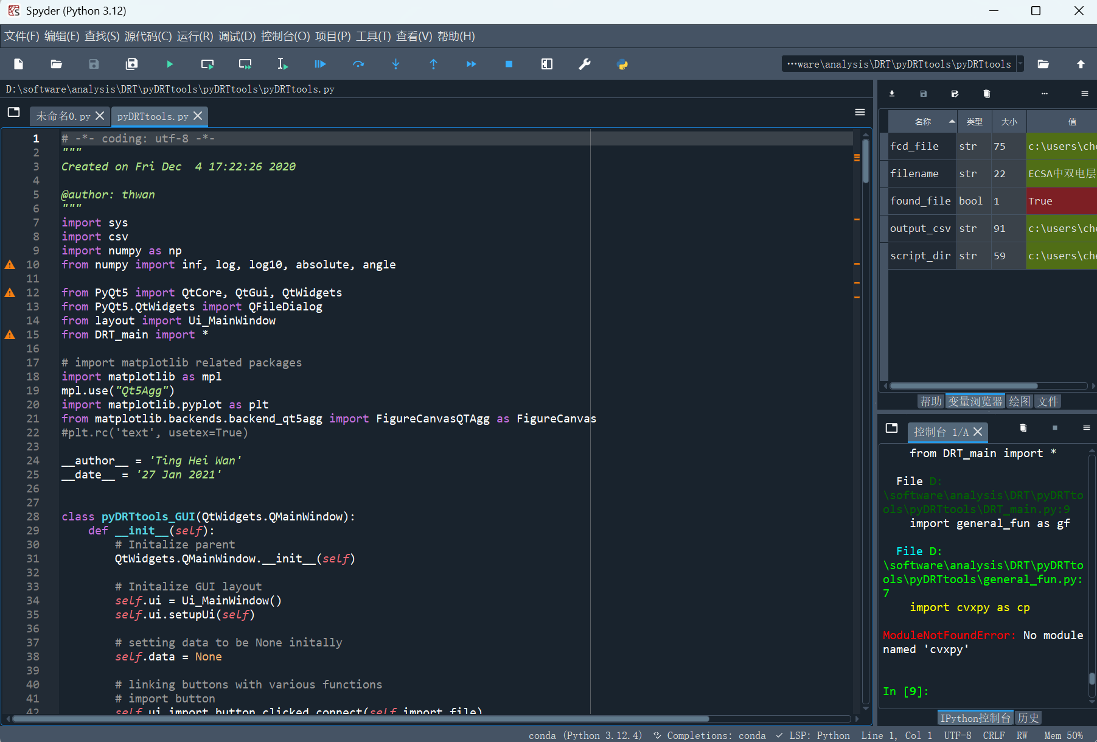This screenshot has height=742, width=1097.
Task: Switch to the 绘图 pane tab
Action: pos(1020,401)
